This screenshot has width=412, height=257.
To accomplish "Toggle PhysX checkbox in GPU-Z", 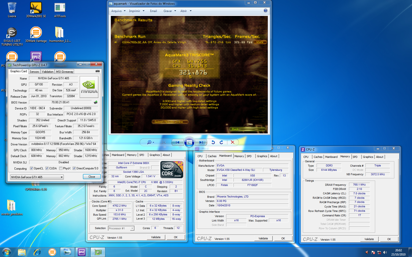I will point(61,168).
